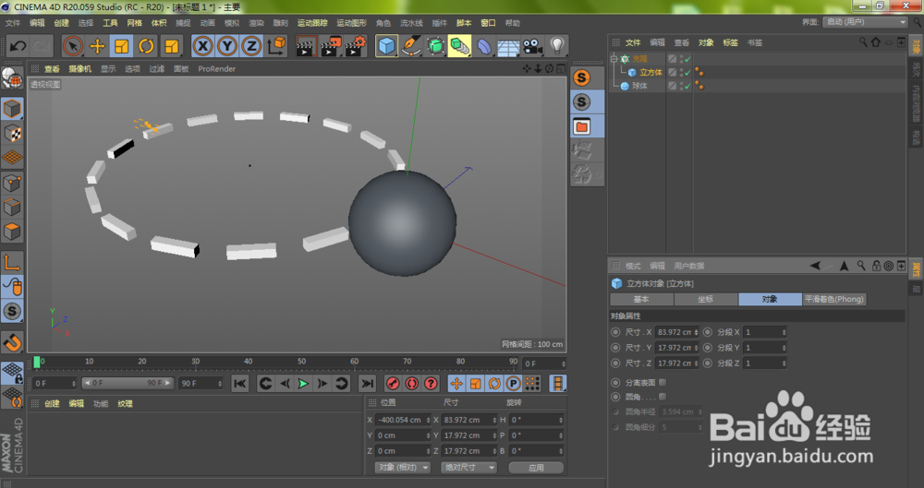Click the attribute manager back arrow
Screen dimensions: 924x488
[816, 266]
